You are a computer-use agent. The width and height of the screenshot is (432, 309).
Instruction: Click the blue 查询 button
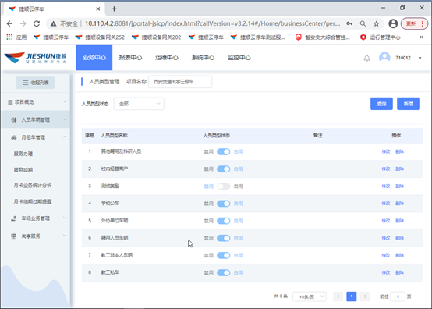tap(381, 104)
